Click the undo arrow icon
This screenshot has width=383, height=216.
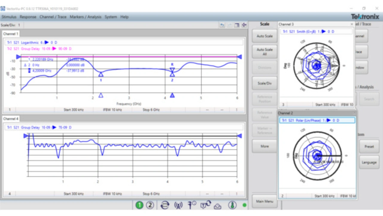point(222,25)
